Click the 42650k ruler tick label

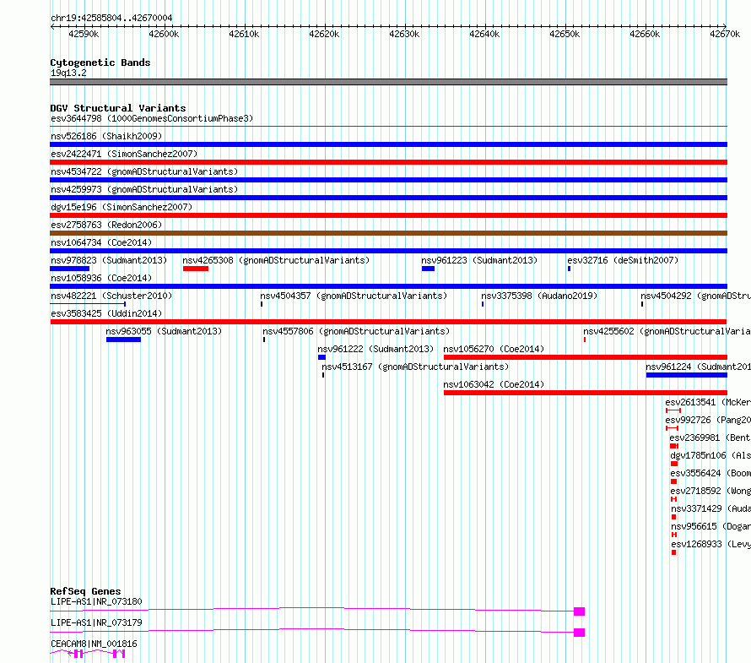[565, 34]
